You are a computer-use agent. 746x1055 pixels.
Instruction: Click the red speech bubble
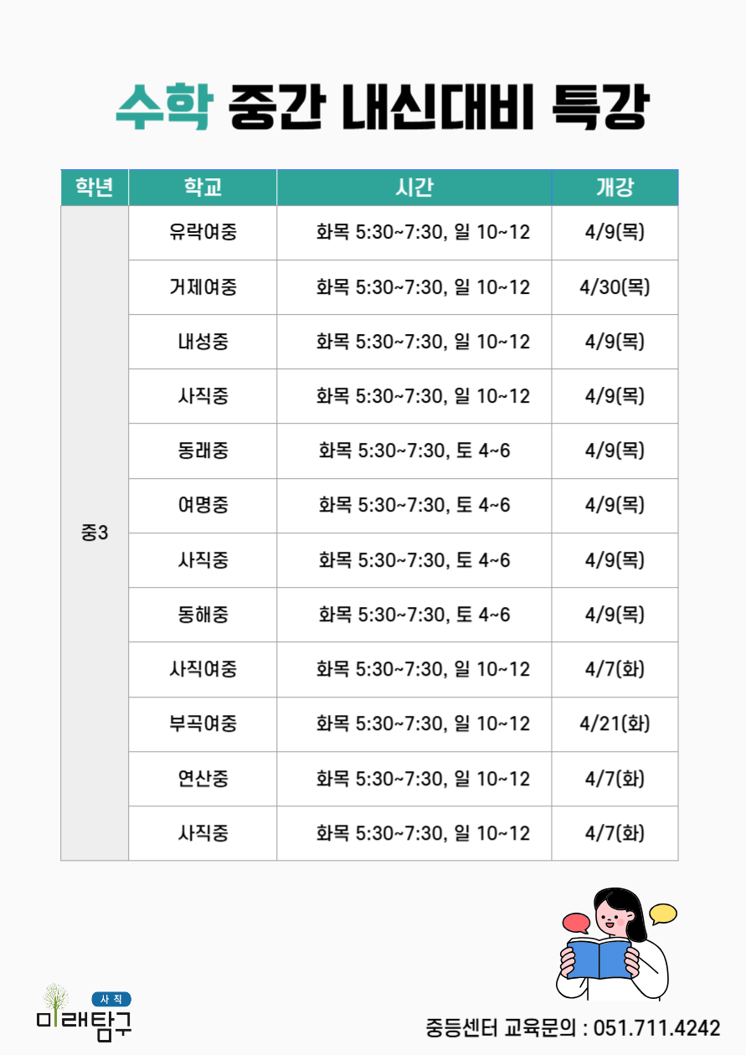[x=576, y=924]
